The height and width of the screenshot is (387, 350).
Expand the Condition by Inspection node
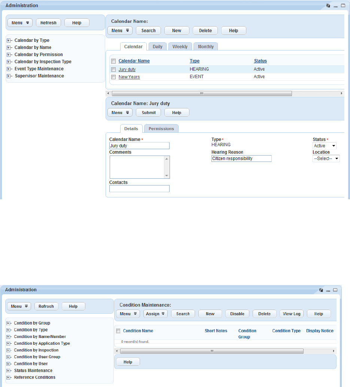click(8, 350)
